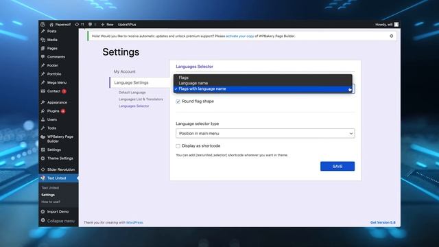Viewport: 439px width, 247px height.
Task: Go to Languages Selector subsection
Action: pos(134,106)
